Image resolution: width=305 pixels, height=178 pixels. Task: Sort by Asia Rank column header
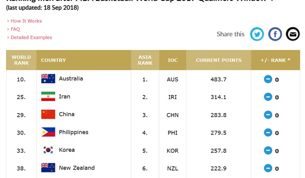(145, 60)
